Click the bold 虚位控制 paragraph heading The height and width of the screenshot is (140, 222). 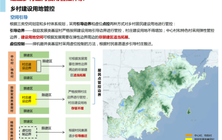17,44
